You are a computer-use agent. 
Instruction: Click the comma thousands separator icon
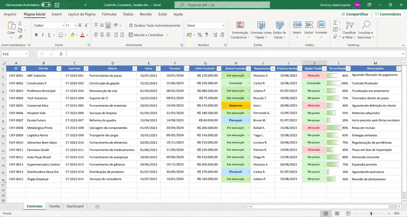[207, 35]
